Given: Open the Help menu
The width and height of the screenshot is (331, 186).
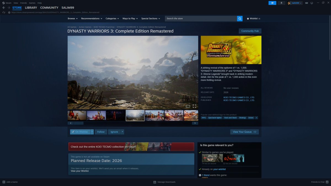Looking at the screenshot, I should 39,3.
